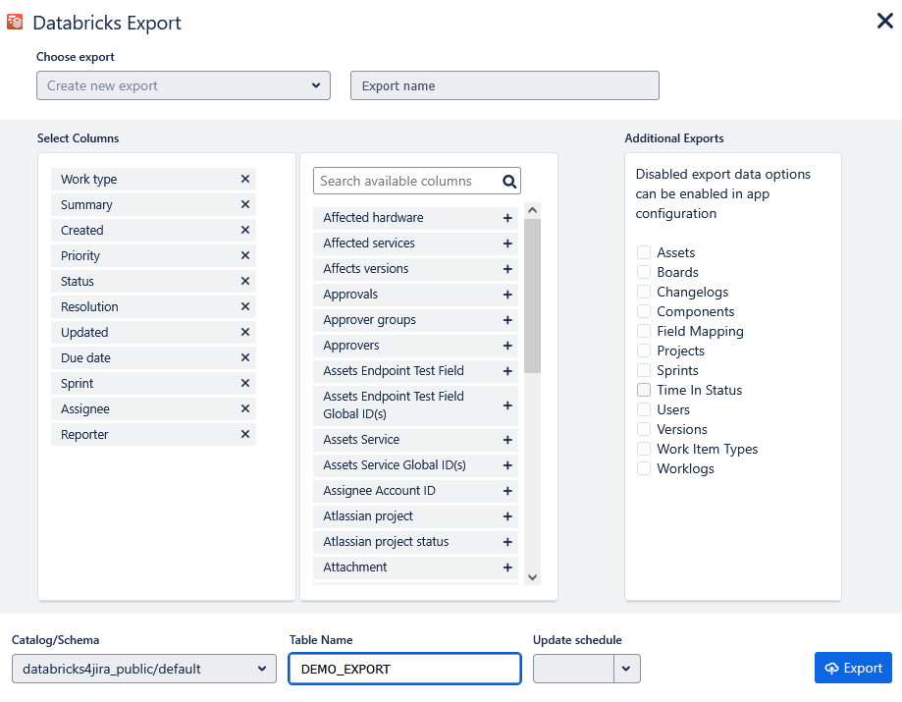Remove the Priority column from selection

click(x=245, y=256)
